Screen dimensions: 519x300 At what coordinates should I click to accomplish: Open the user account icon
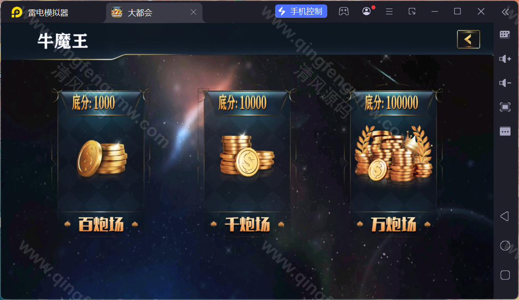(x=367, y=11)
